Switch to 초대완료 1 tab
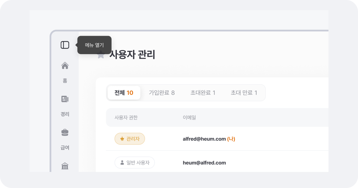The height and width of the screenshot is (188, 358). [203, 93]
